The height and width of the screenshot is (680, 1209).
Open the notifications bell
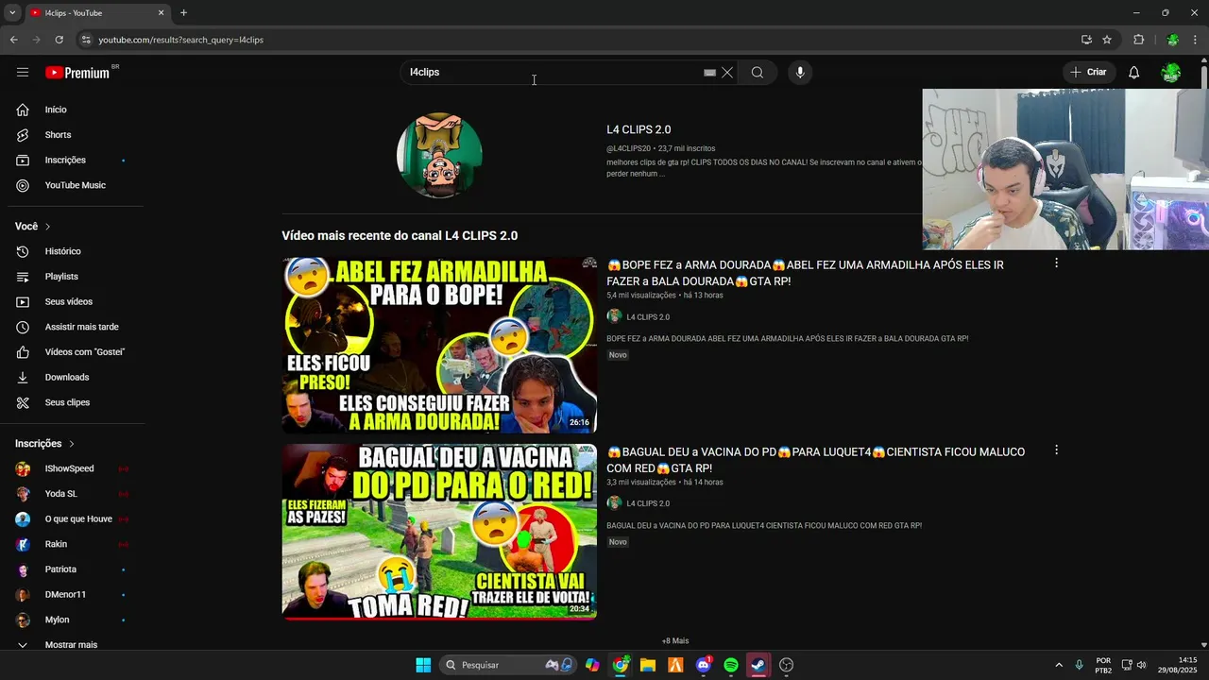click(x=1134, y=73)
